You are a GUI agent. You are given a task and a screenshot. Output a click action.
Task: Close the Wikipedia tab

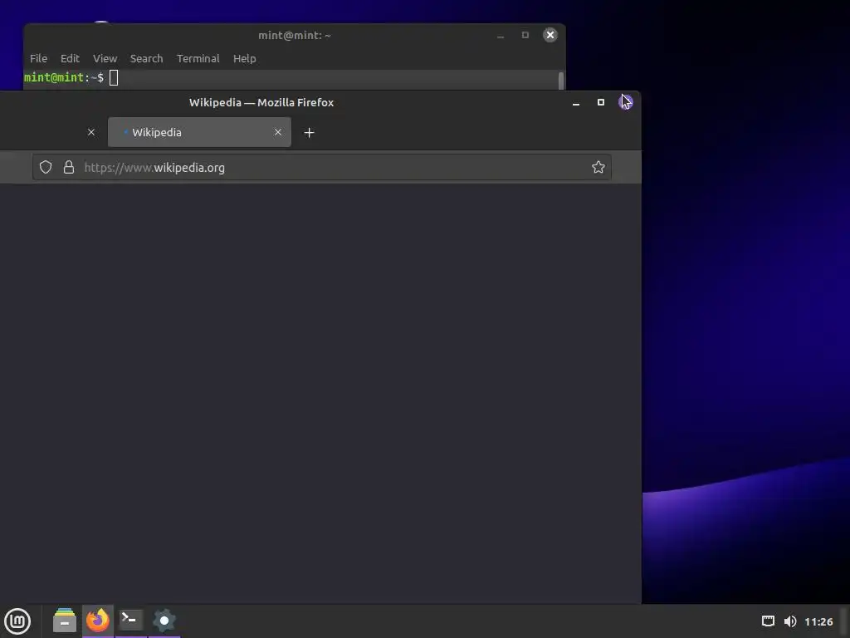point(277,132)
